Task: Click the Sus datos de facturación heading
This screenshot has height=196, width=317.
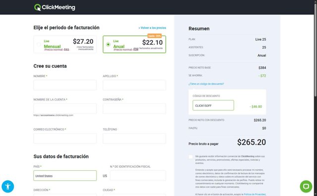Action: (61, 156)
